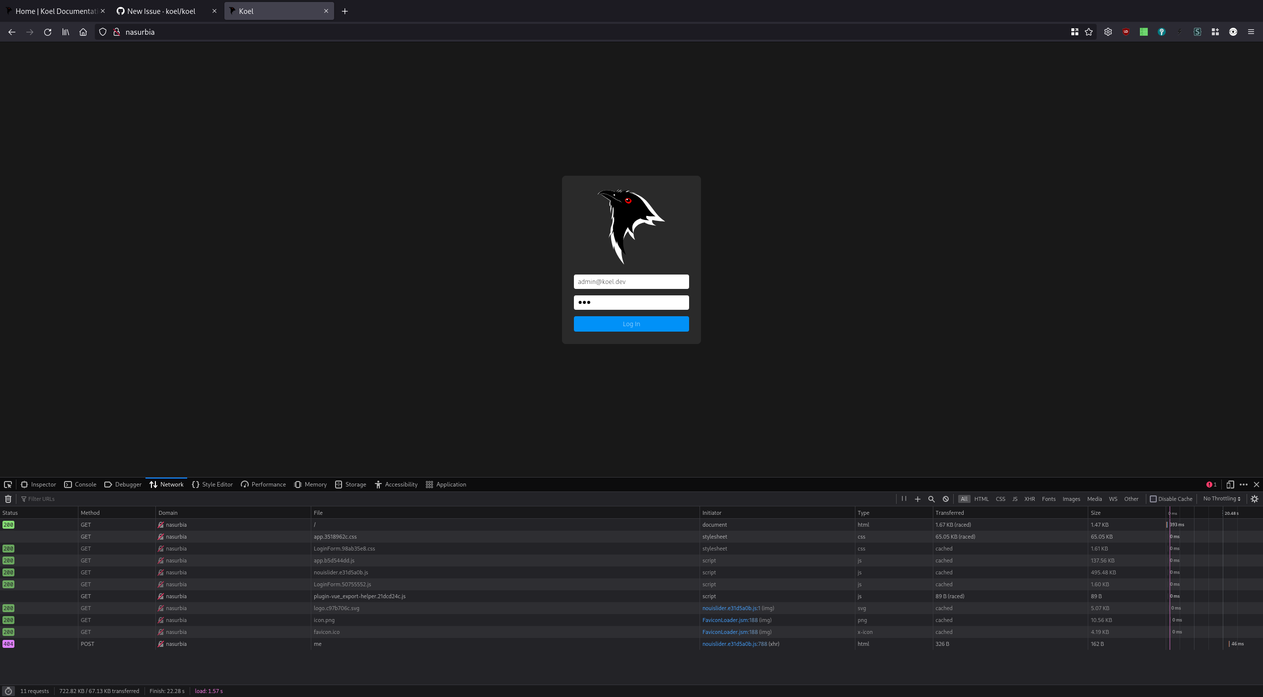Open the browser hamburger application menu

1251,32
